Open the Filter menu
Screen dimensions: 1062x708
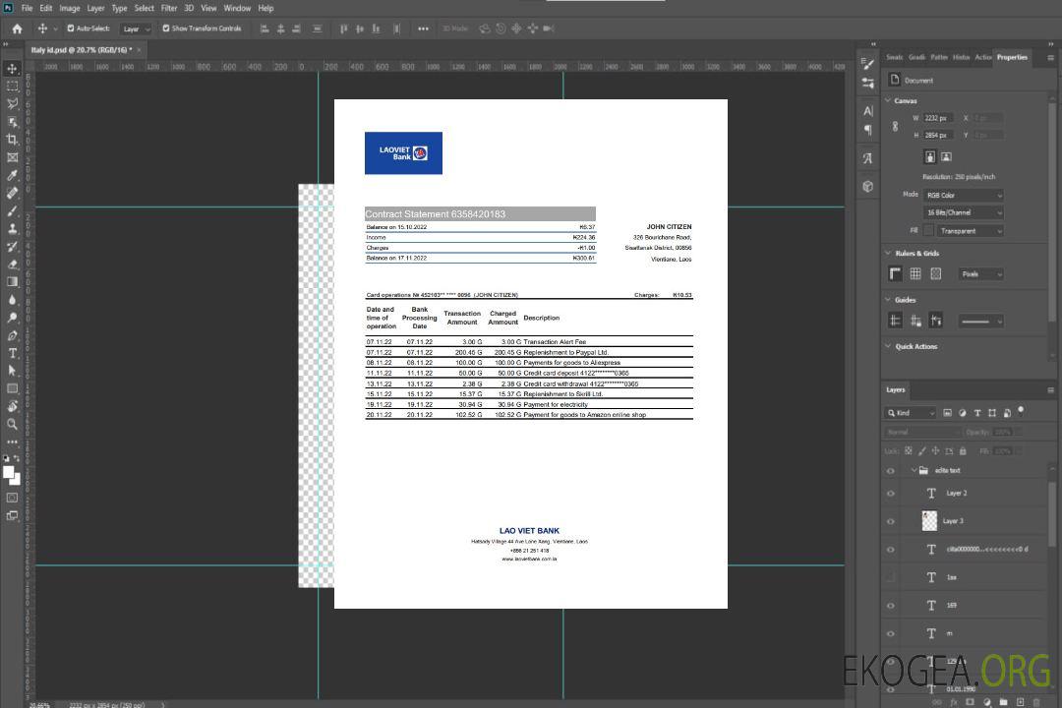pos(169,8)
